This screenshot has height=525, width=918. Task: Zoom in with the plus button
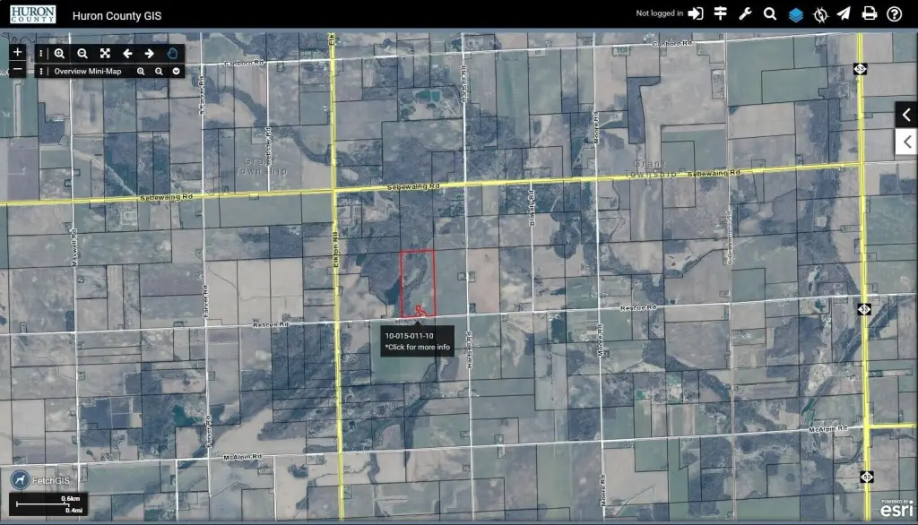[x=18, y=52]
